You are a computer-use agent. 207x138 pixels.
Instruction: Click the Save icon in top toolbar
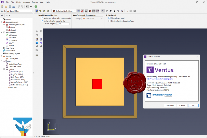pyautogui.click(x=10, y=7)
